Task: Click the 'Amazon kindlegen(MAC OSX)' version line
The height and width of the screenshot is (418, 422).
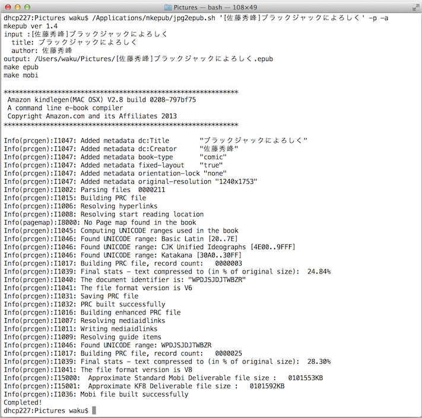Action: tap(101, 100)
